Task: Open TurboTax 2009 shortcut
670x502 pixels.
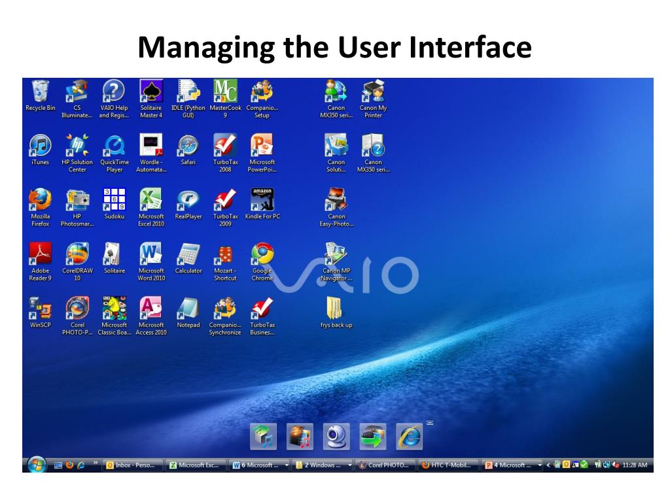Action: point(225,207)
